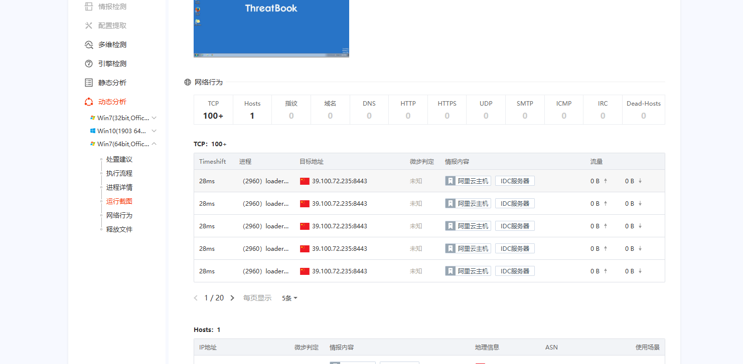
Task: Jump to 处置建议 section
Action: point(119,159)
